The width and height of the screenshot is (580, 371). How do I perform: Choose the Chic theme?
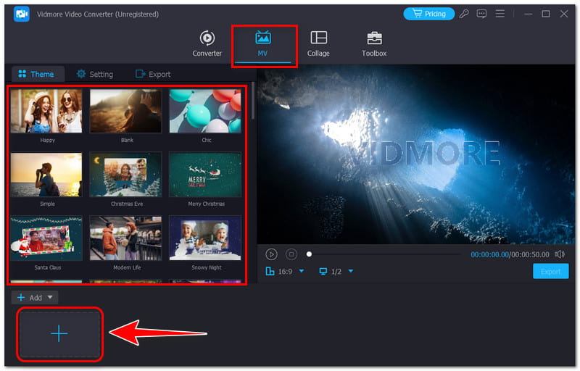[205, 111]
